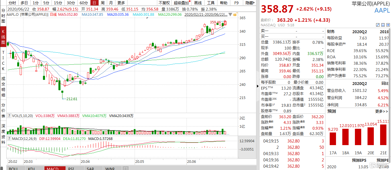Click the 苹果公司(APPLE) company name
391x170 pixels.
[x=371, y=3]
